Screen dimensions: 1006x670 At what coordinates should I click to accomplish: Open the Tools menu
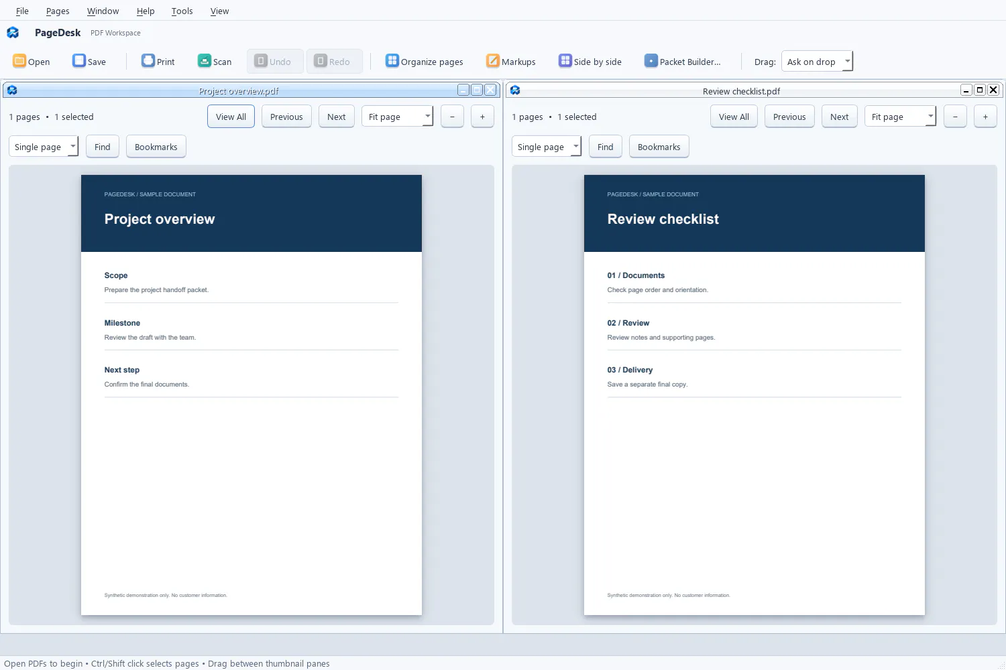[182, 11]
